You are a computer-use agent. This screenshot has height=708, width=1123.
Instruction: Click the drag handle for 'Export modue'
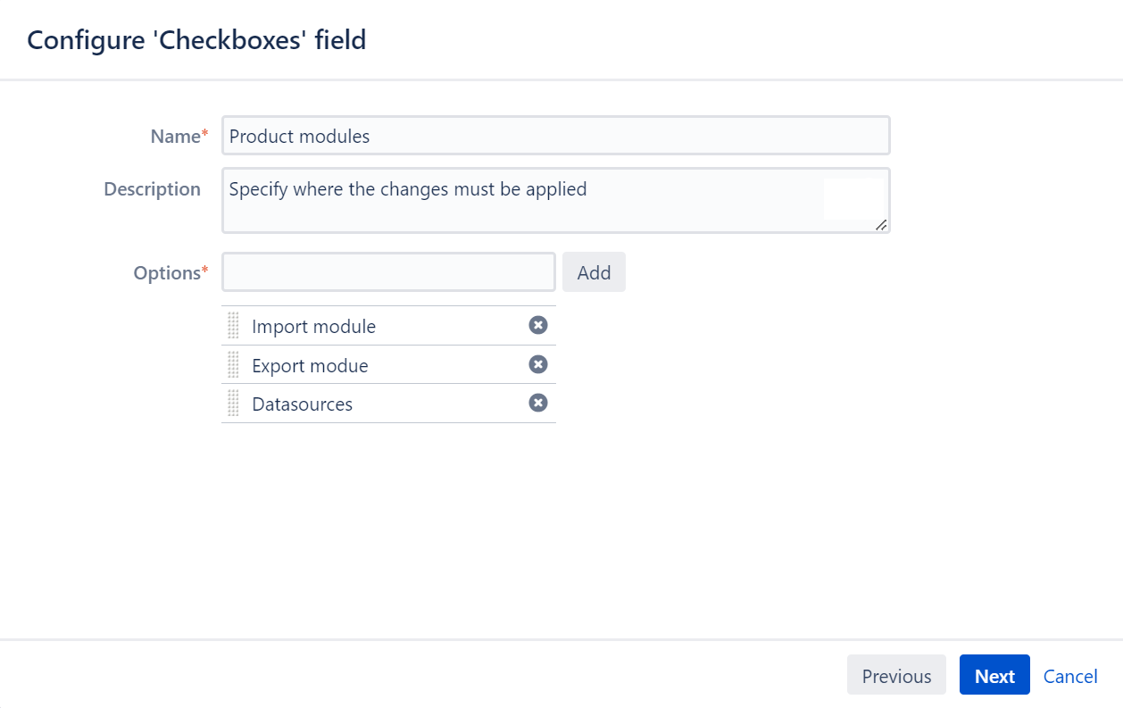[x=233, y=364]
